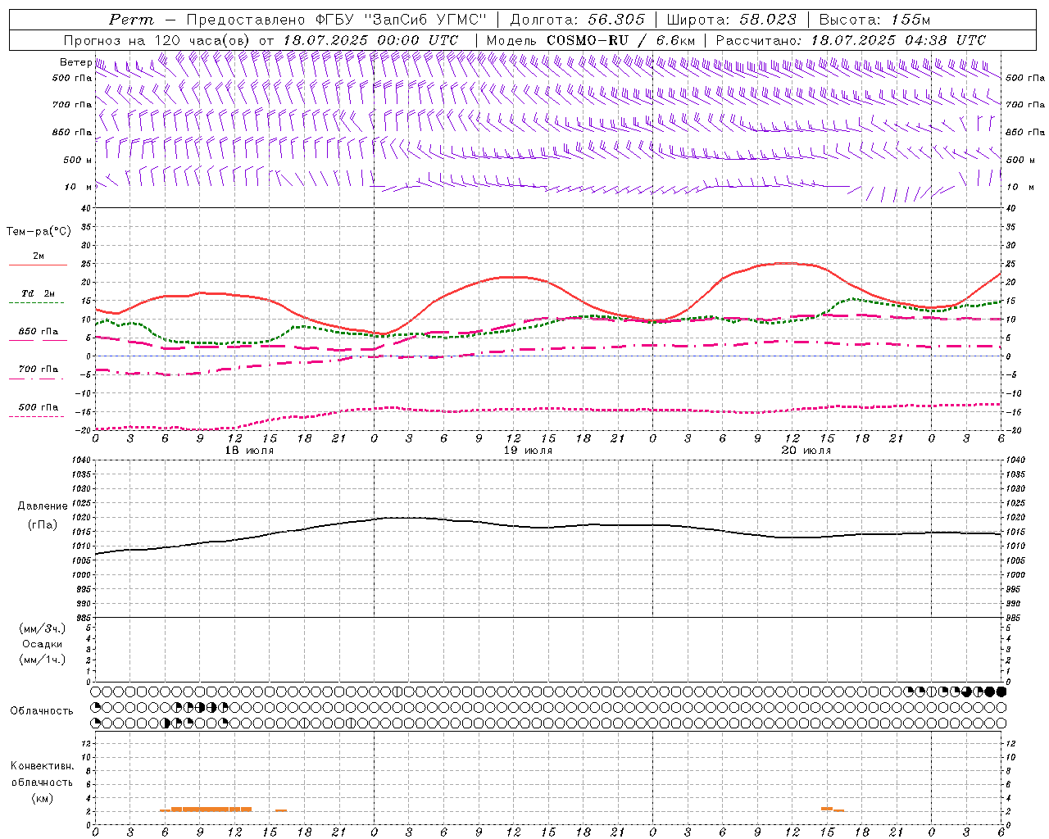This screenshot has height=839, width=1049.
Task: Click the orange convective cloud bar on 20 июля
Action: tap(827, 809)
